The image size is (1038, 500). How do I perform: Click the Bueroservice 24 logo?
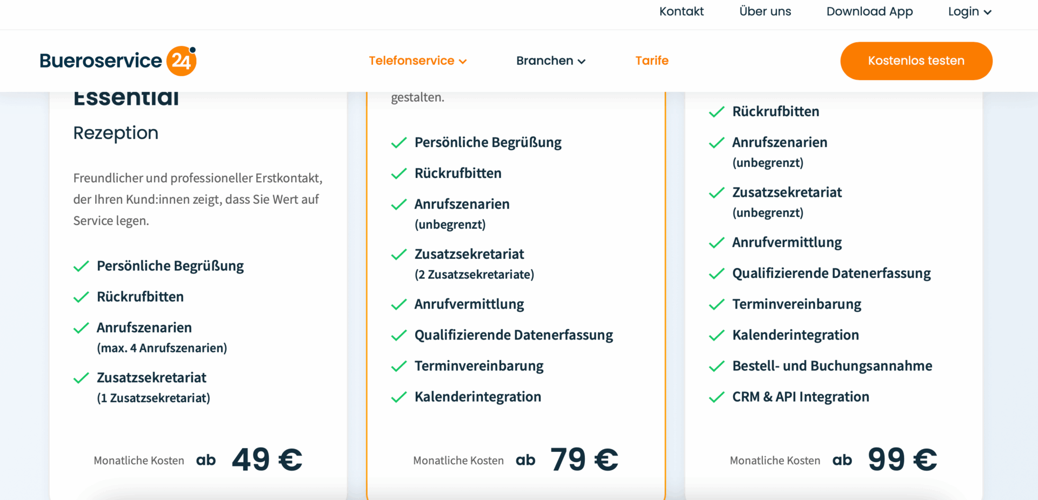(118, 61)
